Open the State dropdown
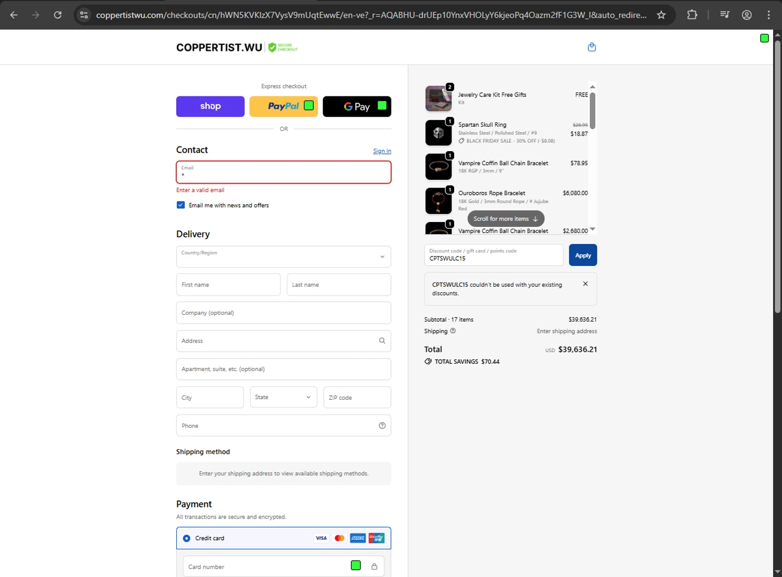This screenshot has width=782, height=577. tap(284, 397)
